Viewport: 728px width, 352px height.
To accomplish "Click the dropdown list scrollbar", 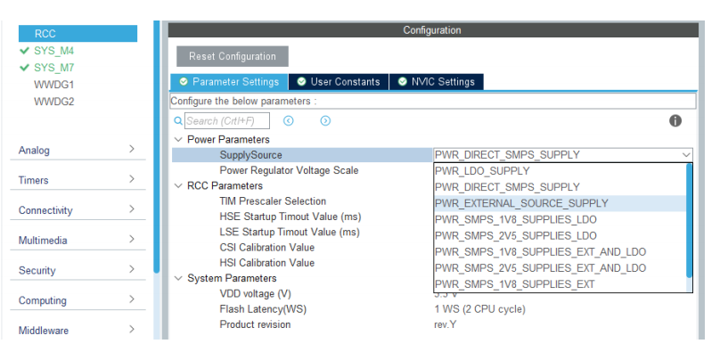I will click(x=689, y=221).
